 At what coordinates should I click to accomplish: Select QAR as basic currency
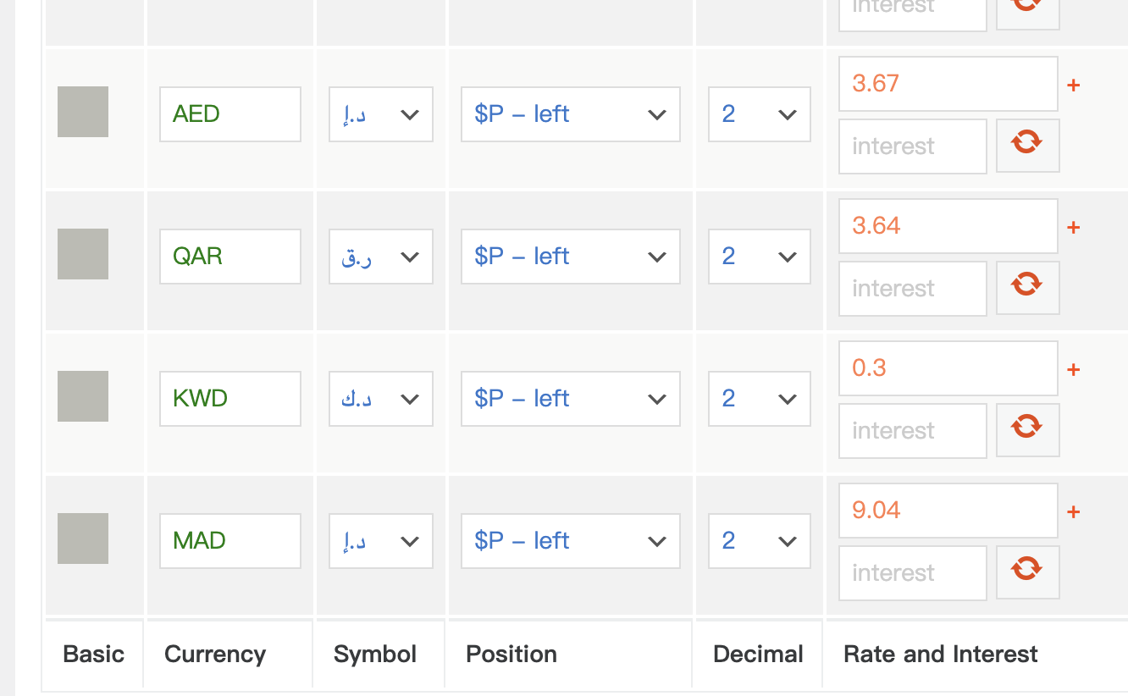click(x=83, y=254)
